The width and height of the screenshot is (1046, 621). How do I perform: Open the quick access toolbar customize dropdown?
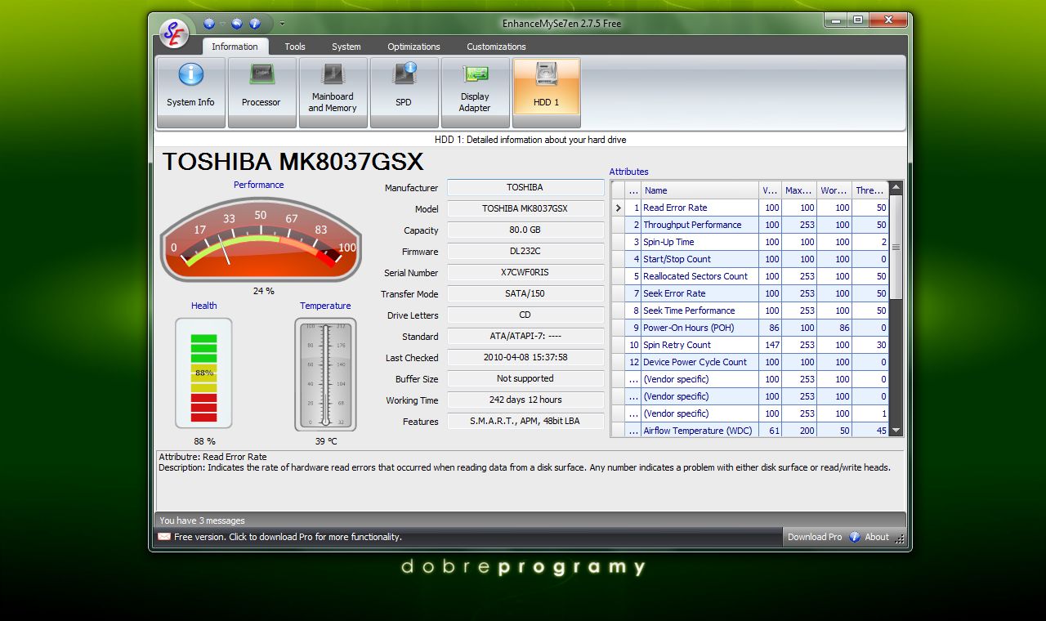pyautogui.click(x=282, y=24)
